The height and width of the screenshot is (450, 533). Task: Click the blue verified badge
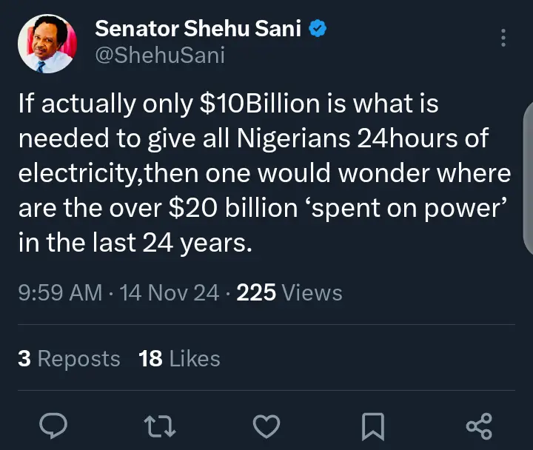pos(318,30)
